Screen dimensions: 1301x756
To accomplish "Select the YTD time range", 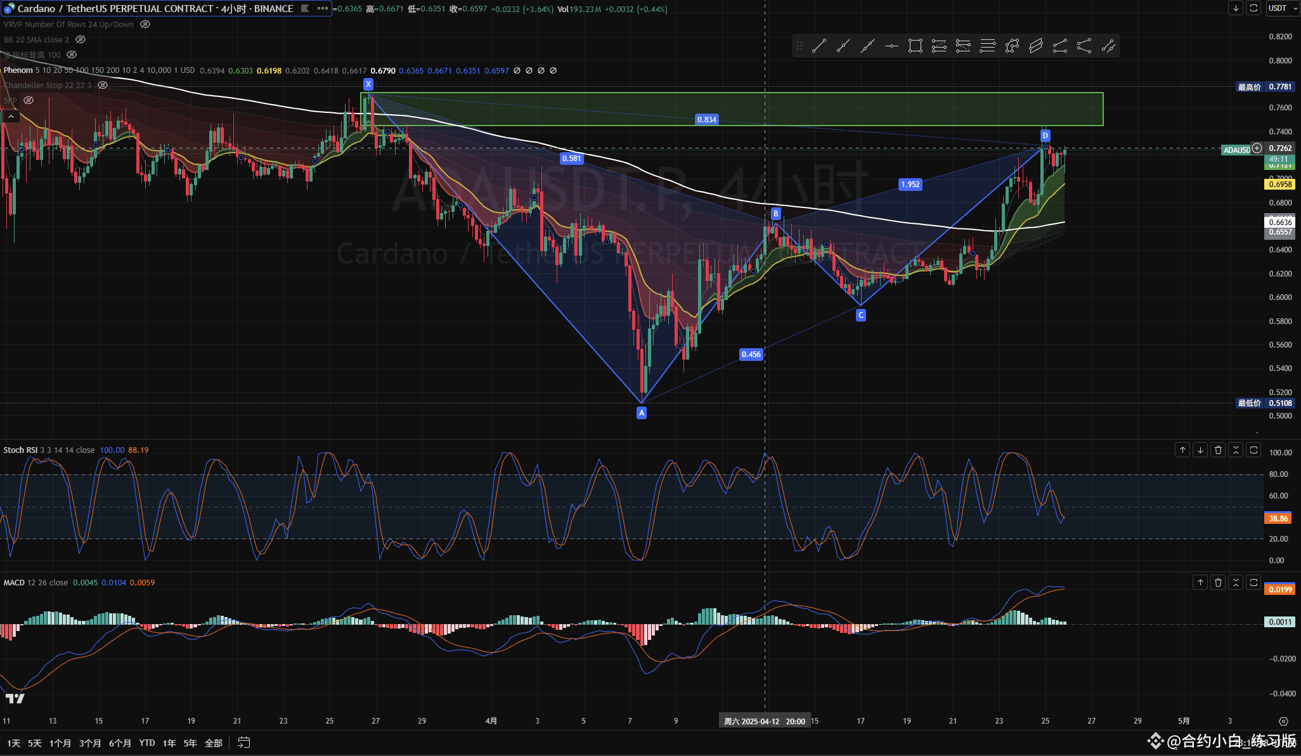I will [147, 743].
